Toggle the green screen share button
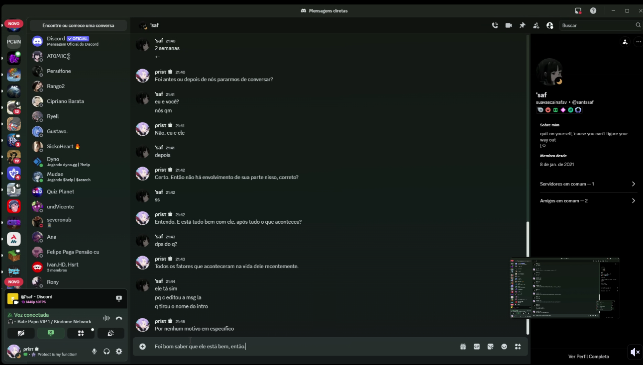Viewport: 643px width, 365px height. pos(51,333)
